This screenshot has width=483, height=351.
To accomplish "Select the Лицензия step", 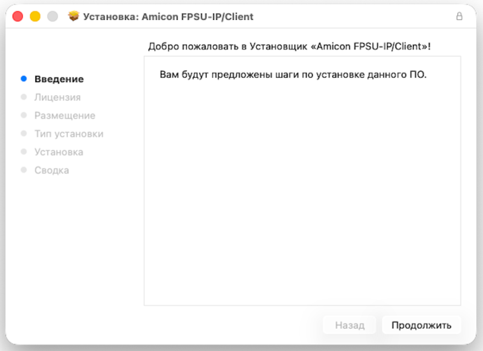I will [x=57, y=98].
